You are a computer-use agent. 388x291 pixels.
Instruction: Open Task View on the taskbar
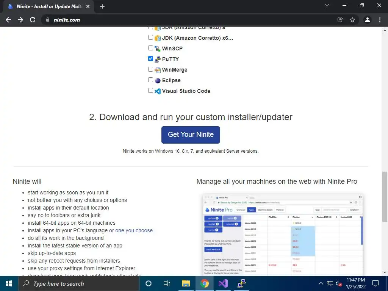tap(167, 283)
